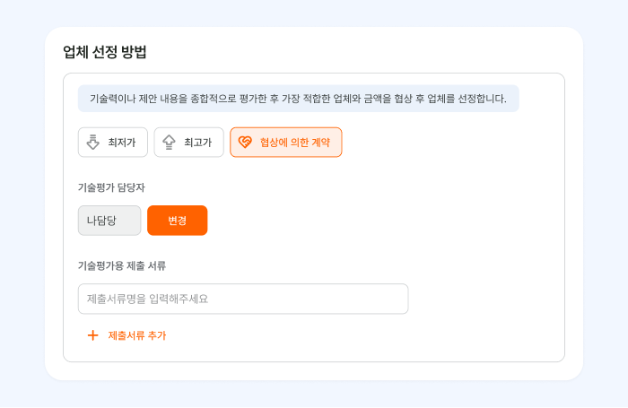Click the 기술평가용 제출 서류 label

click(122, 265)
